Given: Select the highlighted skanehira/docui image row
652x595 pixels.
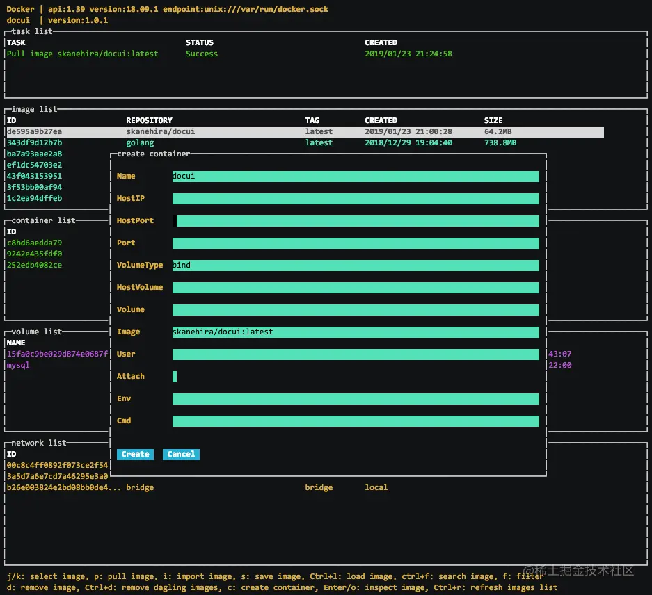Looking at the screenshot, I should coord(305,131).
